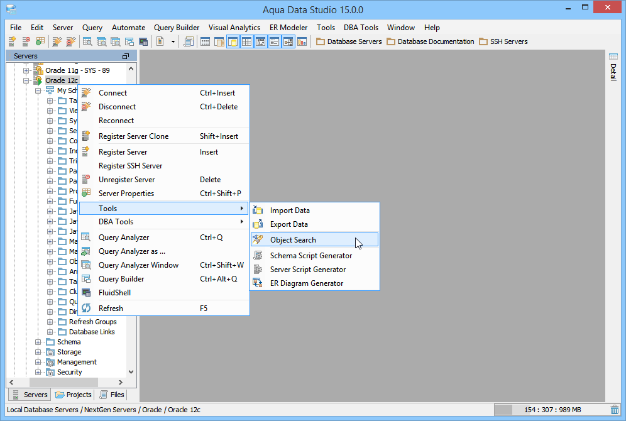The image size is (626, 421).
Task: Click the Refresh icon in the context menu
Action: point(86,308)
